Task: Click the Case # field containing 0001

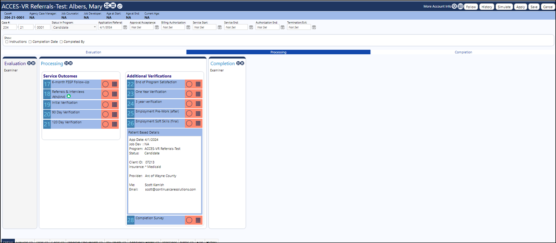Action: coord(43,27)
